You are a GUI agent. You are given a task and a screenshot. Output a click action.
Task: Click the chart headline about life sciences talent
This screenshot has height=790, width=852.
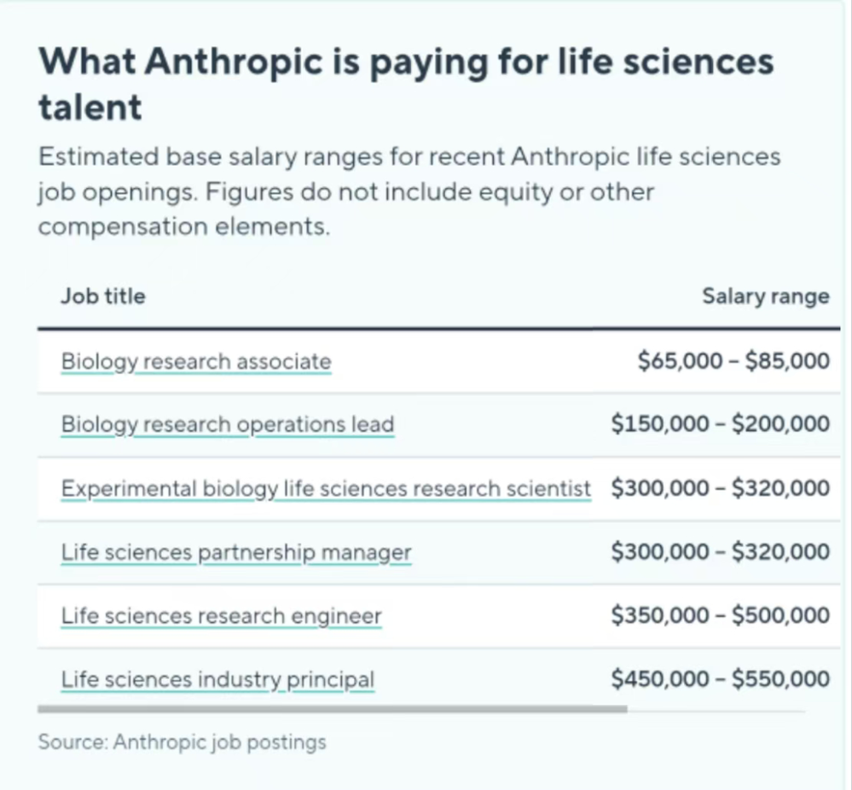(x=406, y=84)
